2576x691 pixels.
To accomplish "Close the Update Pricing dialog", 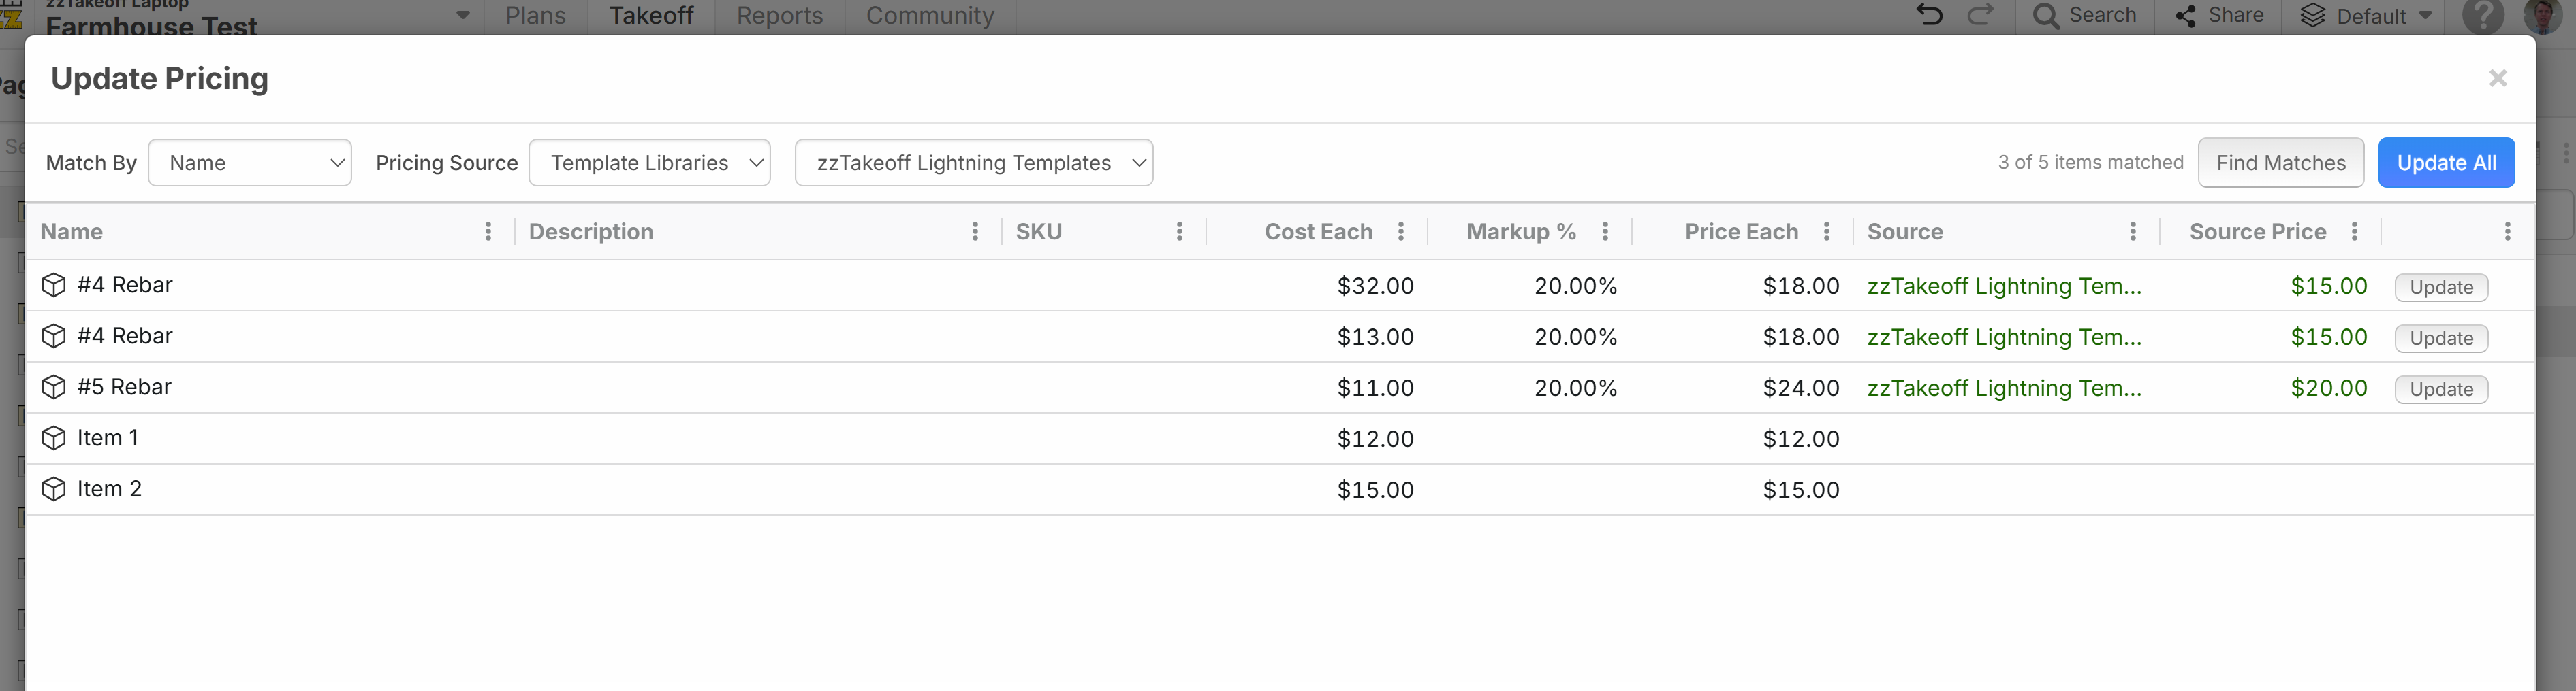I will coord(2497,79).
